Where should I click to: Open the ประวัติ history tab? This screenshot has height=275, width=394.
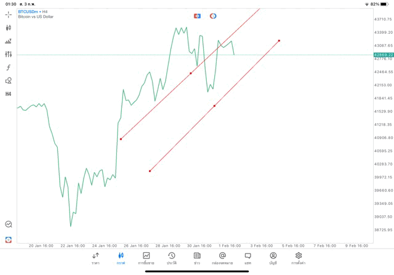tap(171, 258)
